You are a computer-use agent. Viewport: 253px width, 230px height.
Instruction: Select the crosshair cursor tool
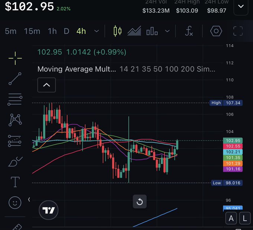[x=15, y=58]
